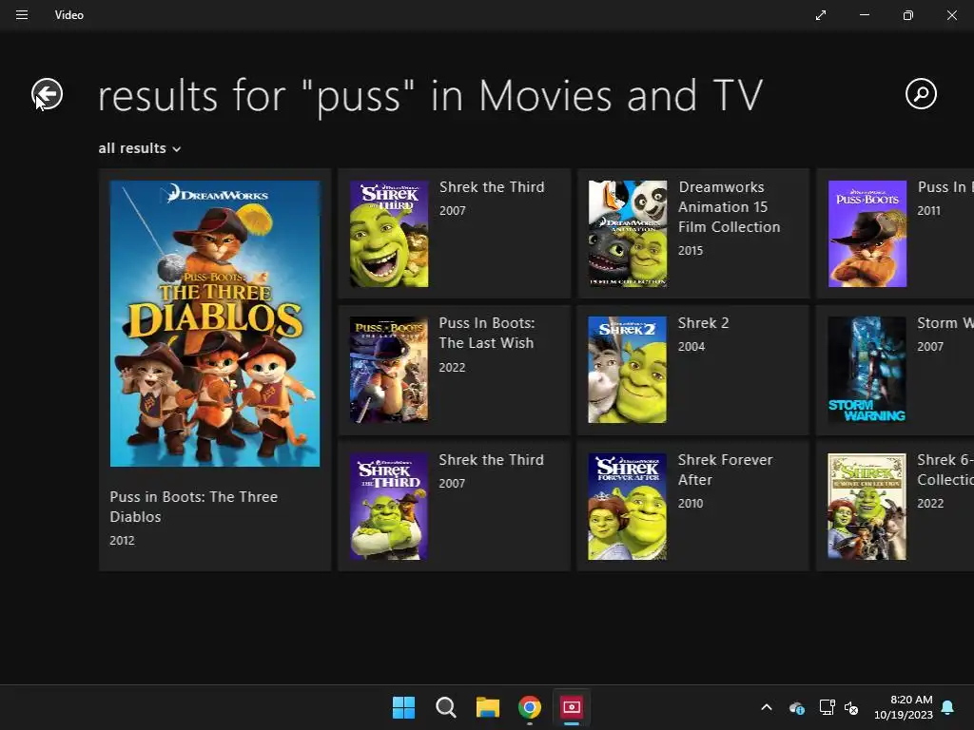The height and width of the screenshot is (730, 974).
Task: Open the Windows Start menu
Action: (403, 707)
